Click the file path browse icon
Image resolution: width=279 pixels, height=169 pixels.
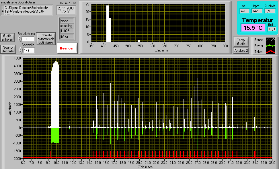pos(2,10)
